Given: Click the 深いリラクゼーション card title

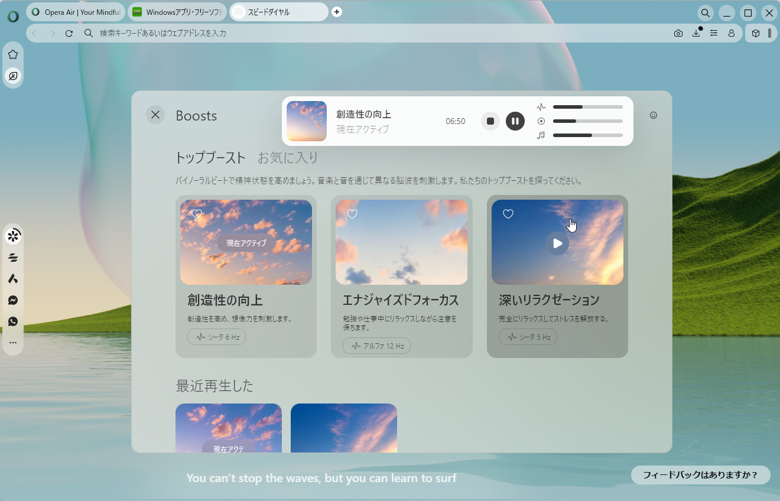Looking at the screenshot, I should 549,300.
